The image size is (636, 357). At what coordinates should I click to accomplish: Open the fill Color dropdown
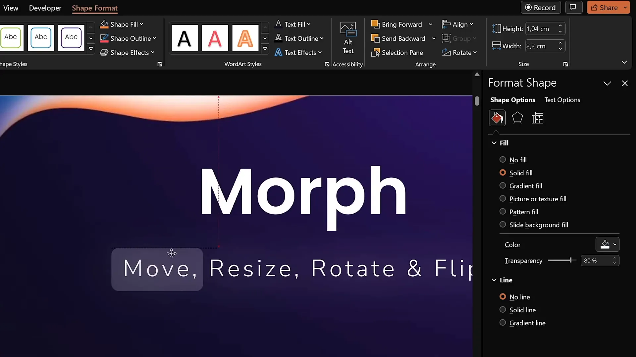pyautogui.click(x=608, y=244)
